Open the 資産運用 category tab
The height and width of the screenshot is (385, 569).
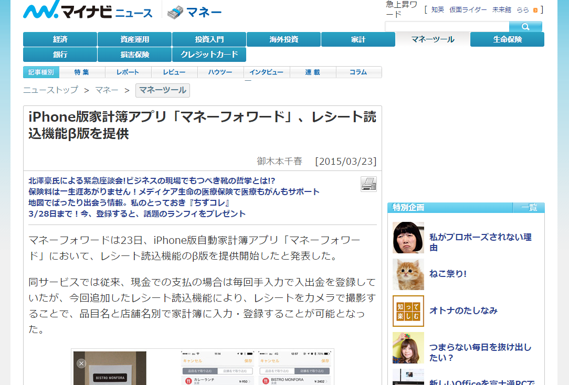(x=134, y=39)
